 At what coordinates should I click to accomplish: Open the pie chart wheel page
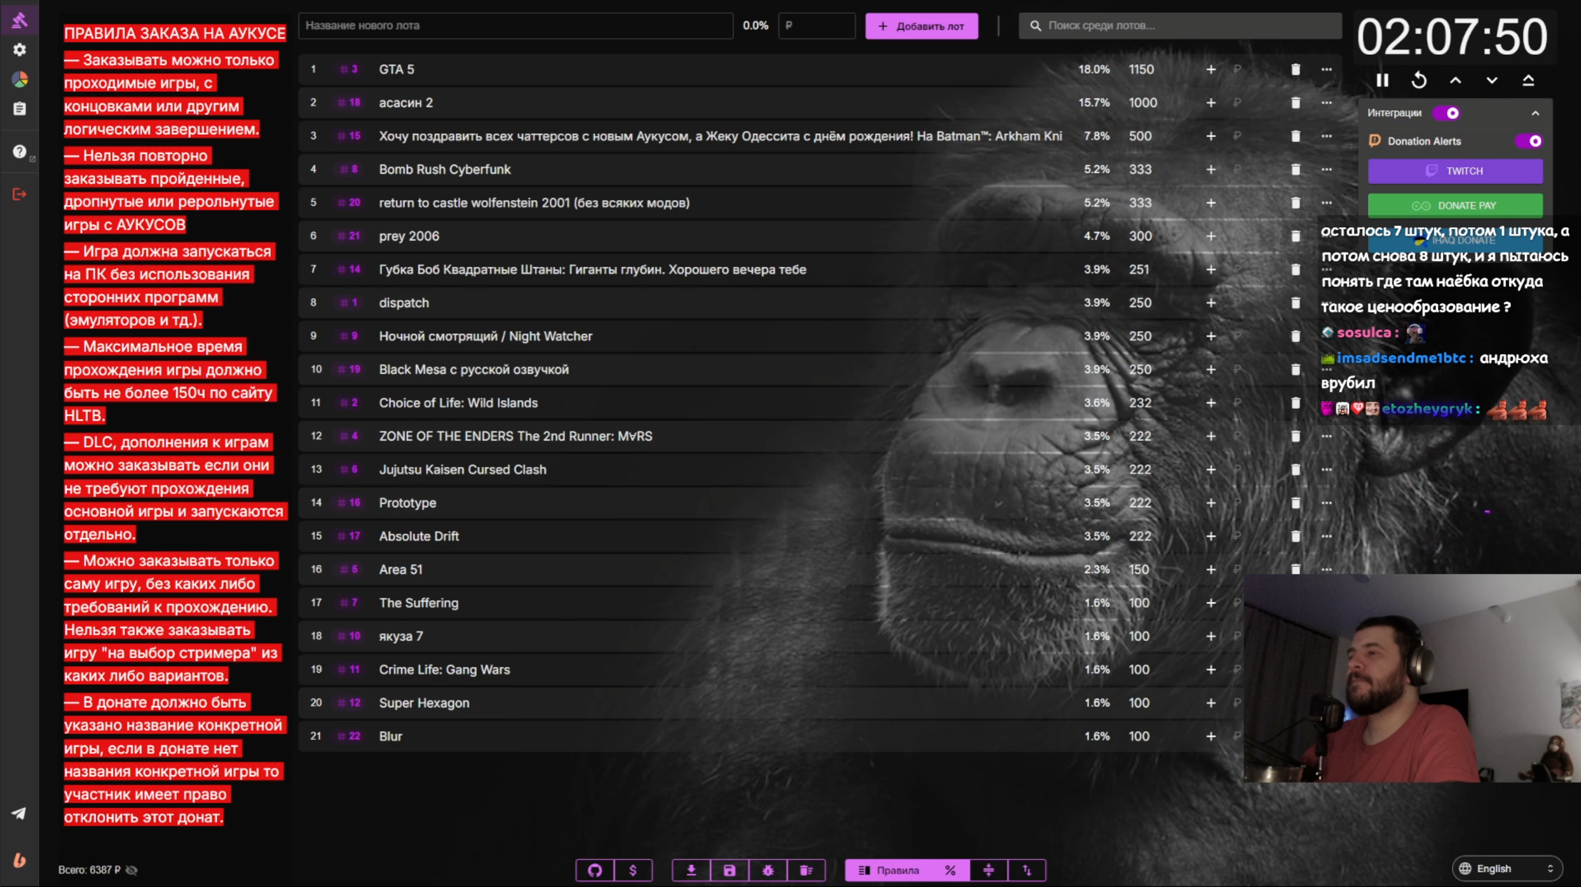point(20,79)
